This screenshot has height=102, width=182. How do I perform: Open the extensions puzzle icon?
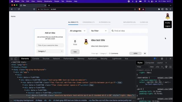(x=159, y=9)
